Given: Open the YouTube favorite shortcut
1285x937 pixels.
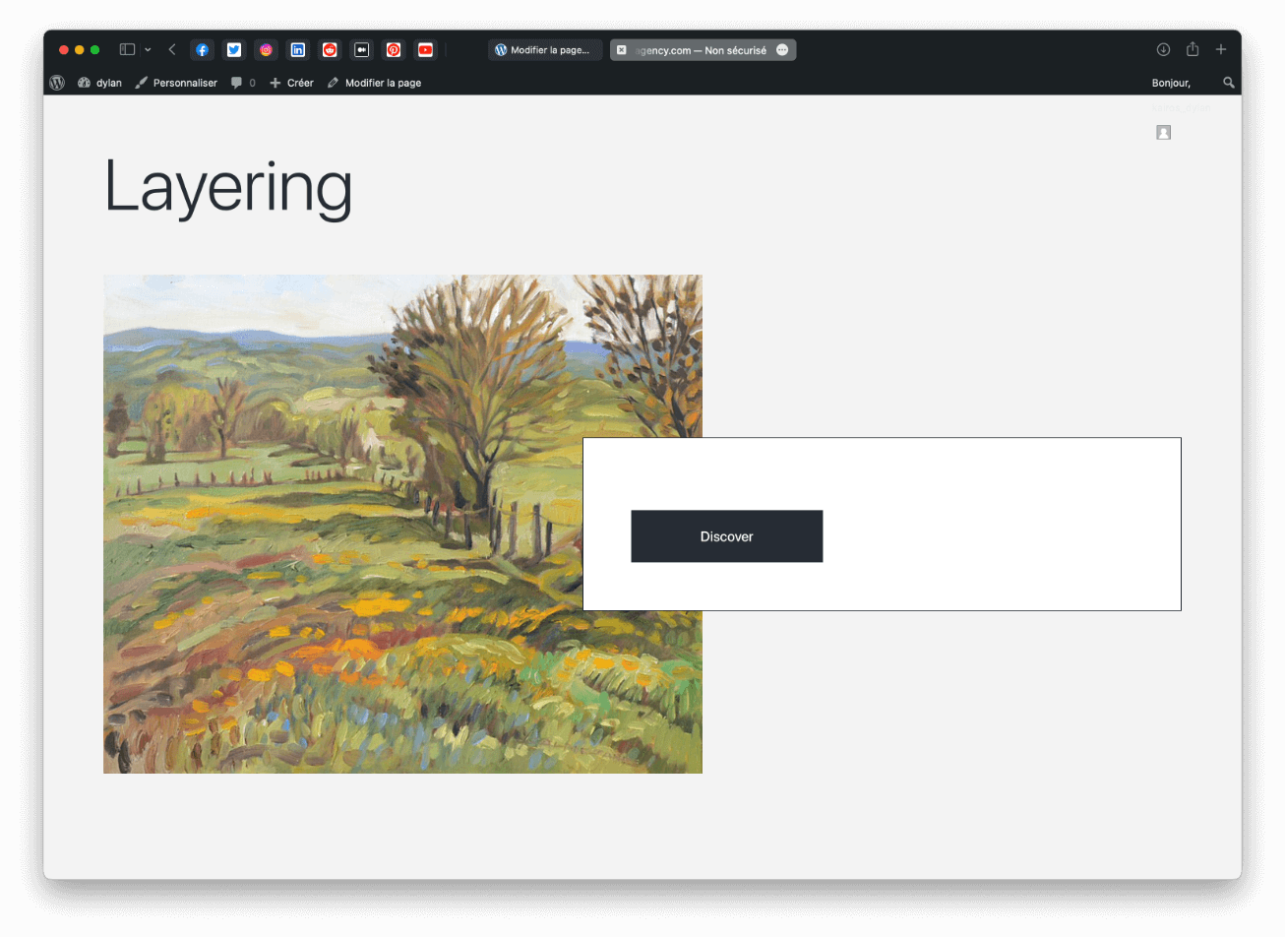Looking at the screenshot, I should [425, 49].
